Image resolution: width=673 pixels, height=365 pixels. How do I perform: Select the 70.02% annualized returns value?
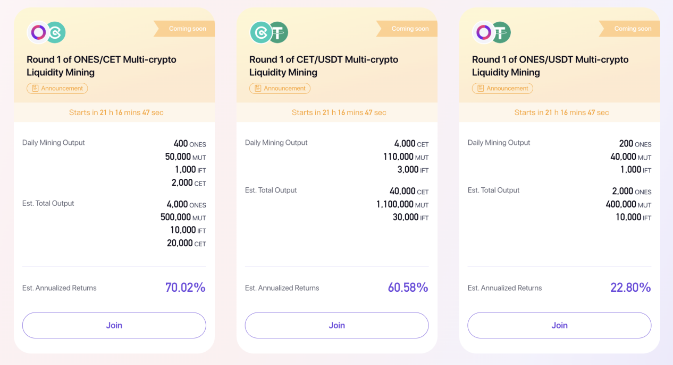[186, 288]
